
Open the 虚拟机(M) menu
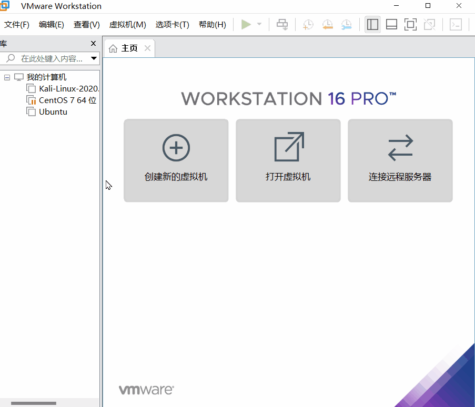127,24
